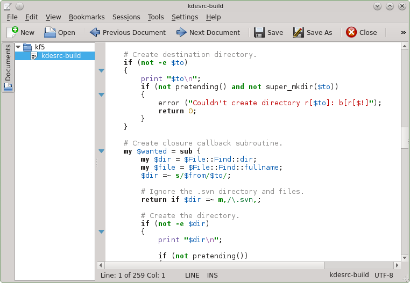
Task: Click the Open toolbar label
Action: (66, 33)
